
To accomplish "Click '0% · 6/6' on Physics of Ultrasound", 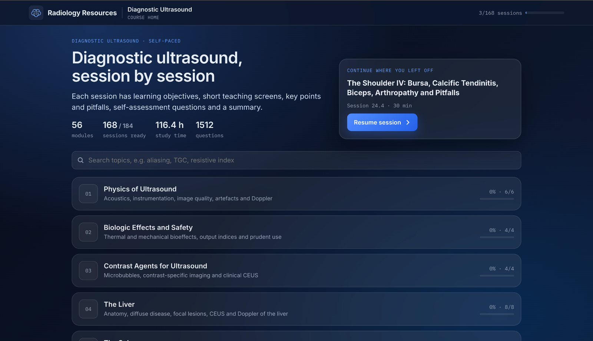I will [501, 192].
